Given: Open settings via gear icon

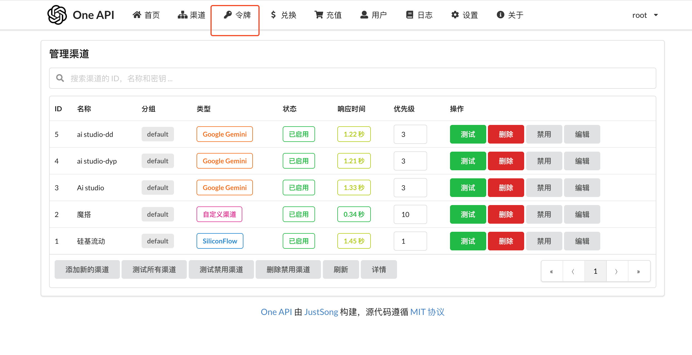Looking at the screenshot, I should click(455, 15).
